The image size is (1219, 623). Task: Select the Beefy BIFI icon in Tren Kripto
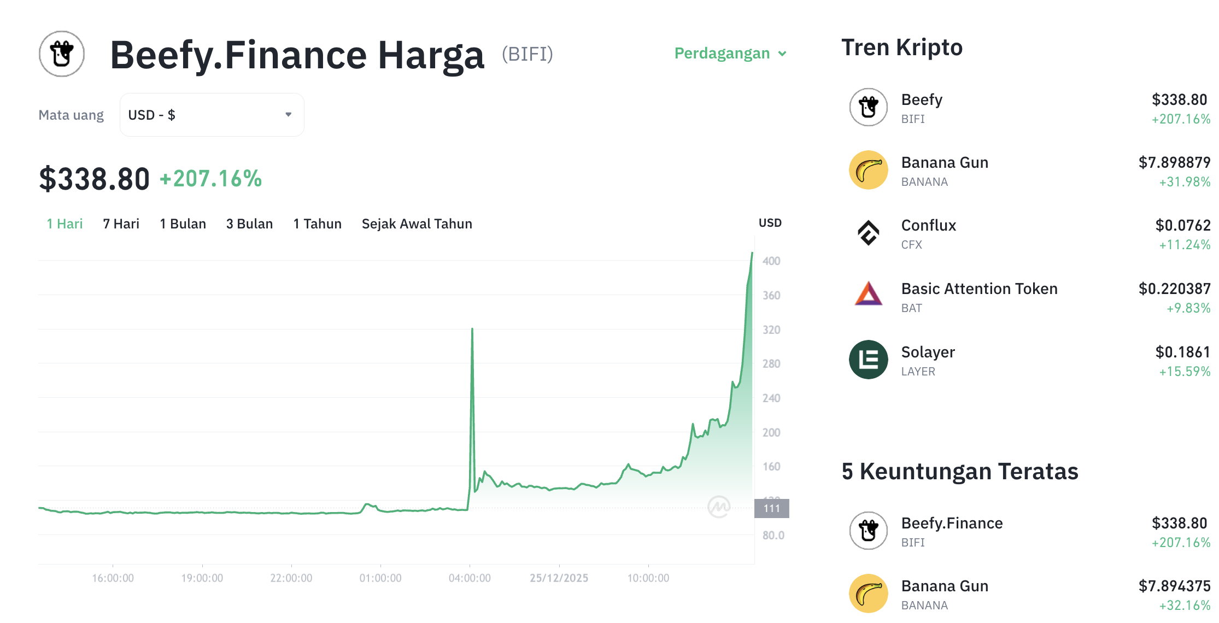868,108
